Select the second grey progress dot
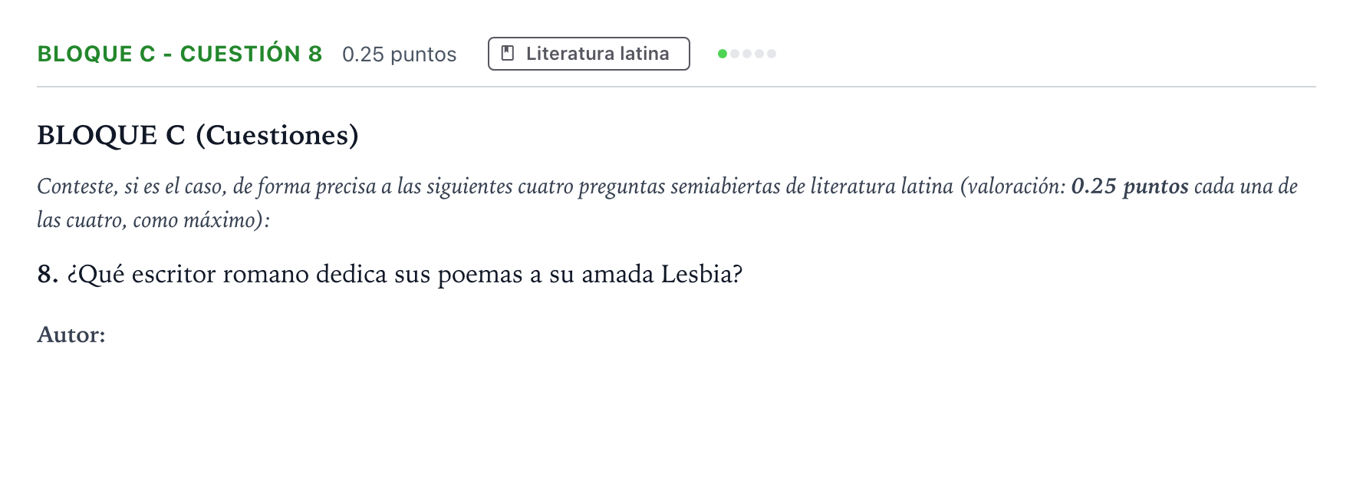 point(735,54)
